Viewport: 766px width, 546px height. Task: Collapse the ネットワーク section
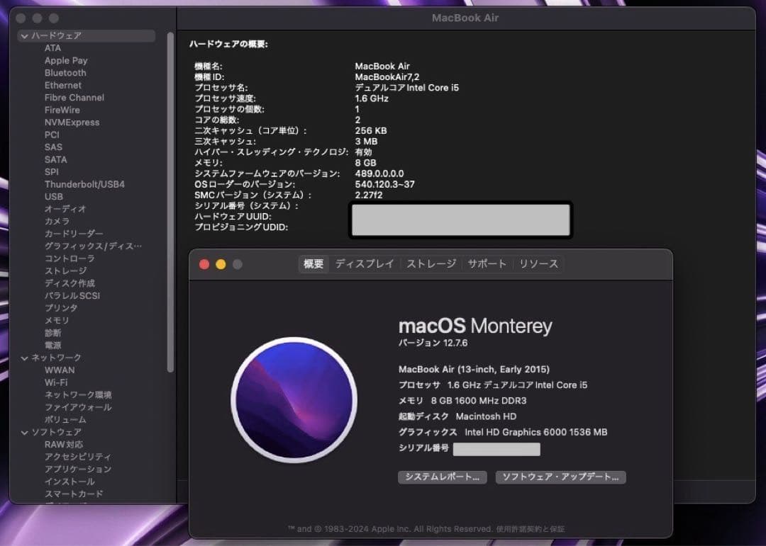point(24,358)
